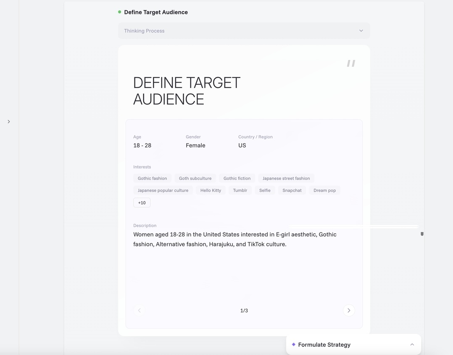Click the previous card arrow
This screenshot has width=453, height=355.
click(x=140, y=310)
